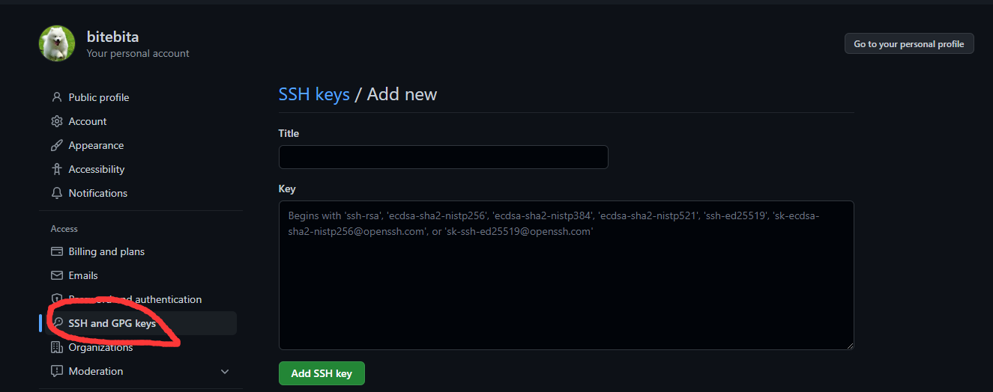
Task: Select SSH and GPG keys menu item
Action: [x=112, y=323]
